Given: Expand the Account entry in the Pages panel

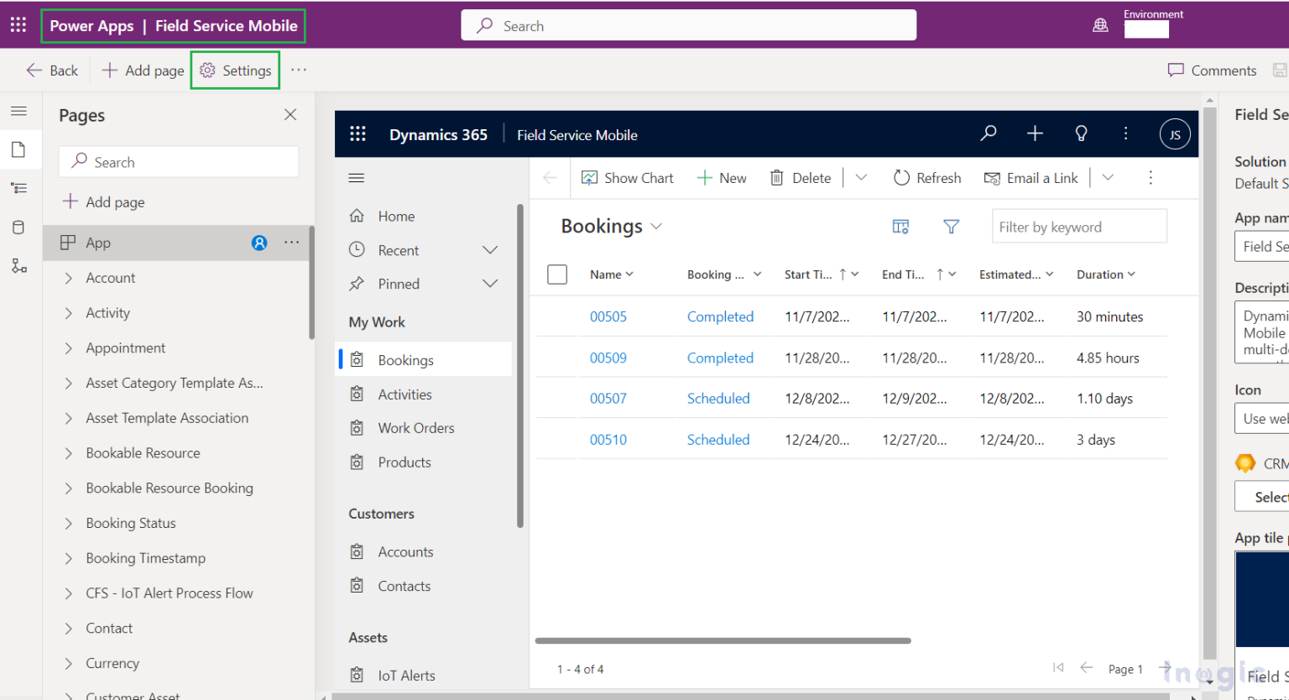Looking at the screenshot, I should tap(69, 278).
